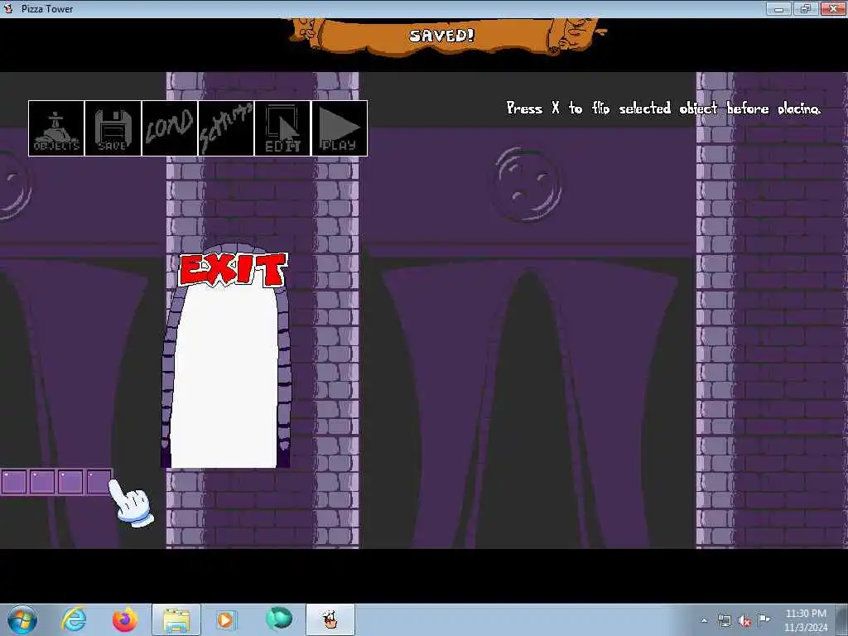Open the green globe taskbar app
The width and height of the screenshot is (848, 636).
click(279, 619)
